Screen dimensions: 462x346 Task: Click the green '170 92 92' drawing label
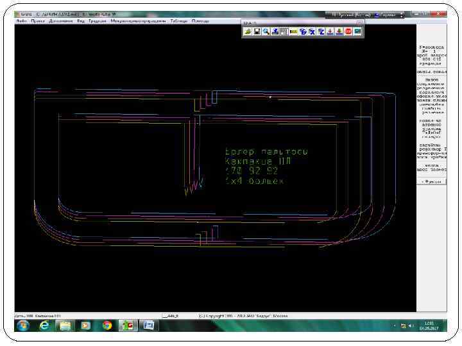252,171
